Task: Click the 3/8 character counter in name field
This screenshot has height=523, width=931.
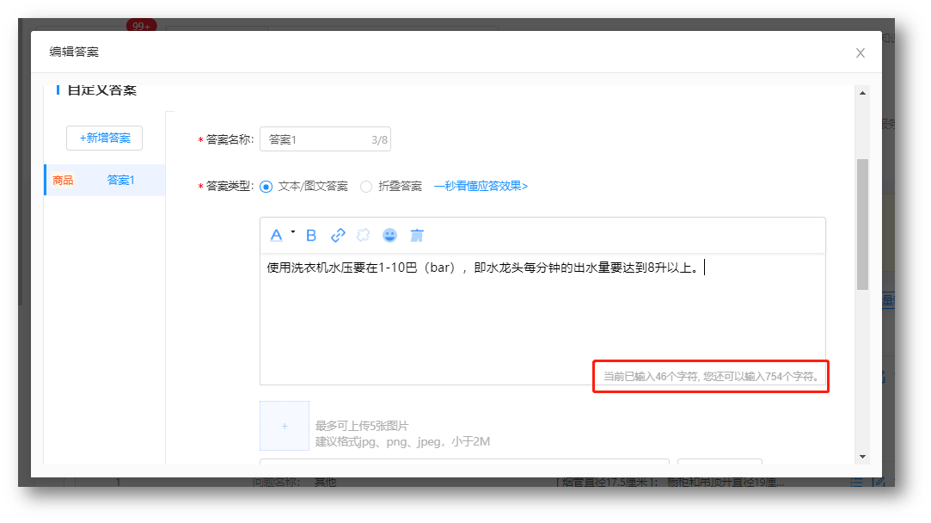Action: (x=379, y=140)
